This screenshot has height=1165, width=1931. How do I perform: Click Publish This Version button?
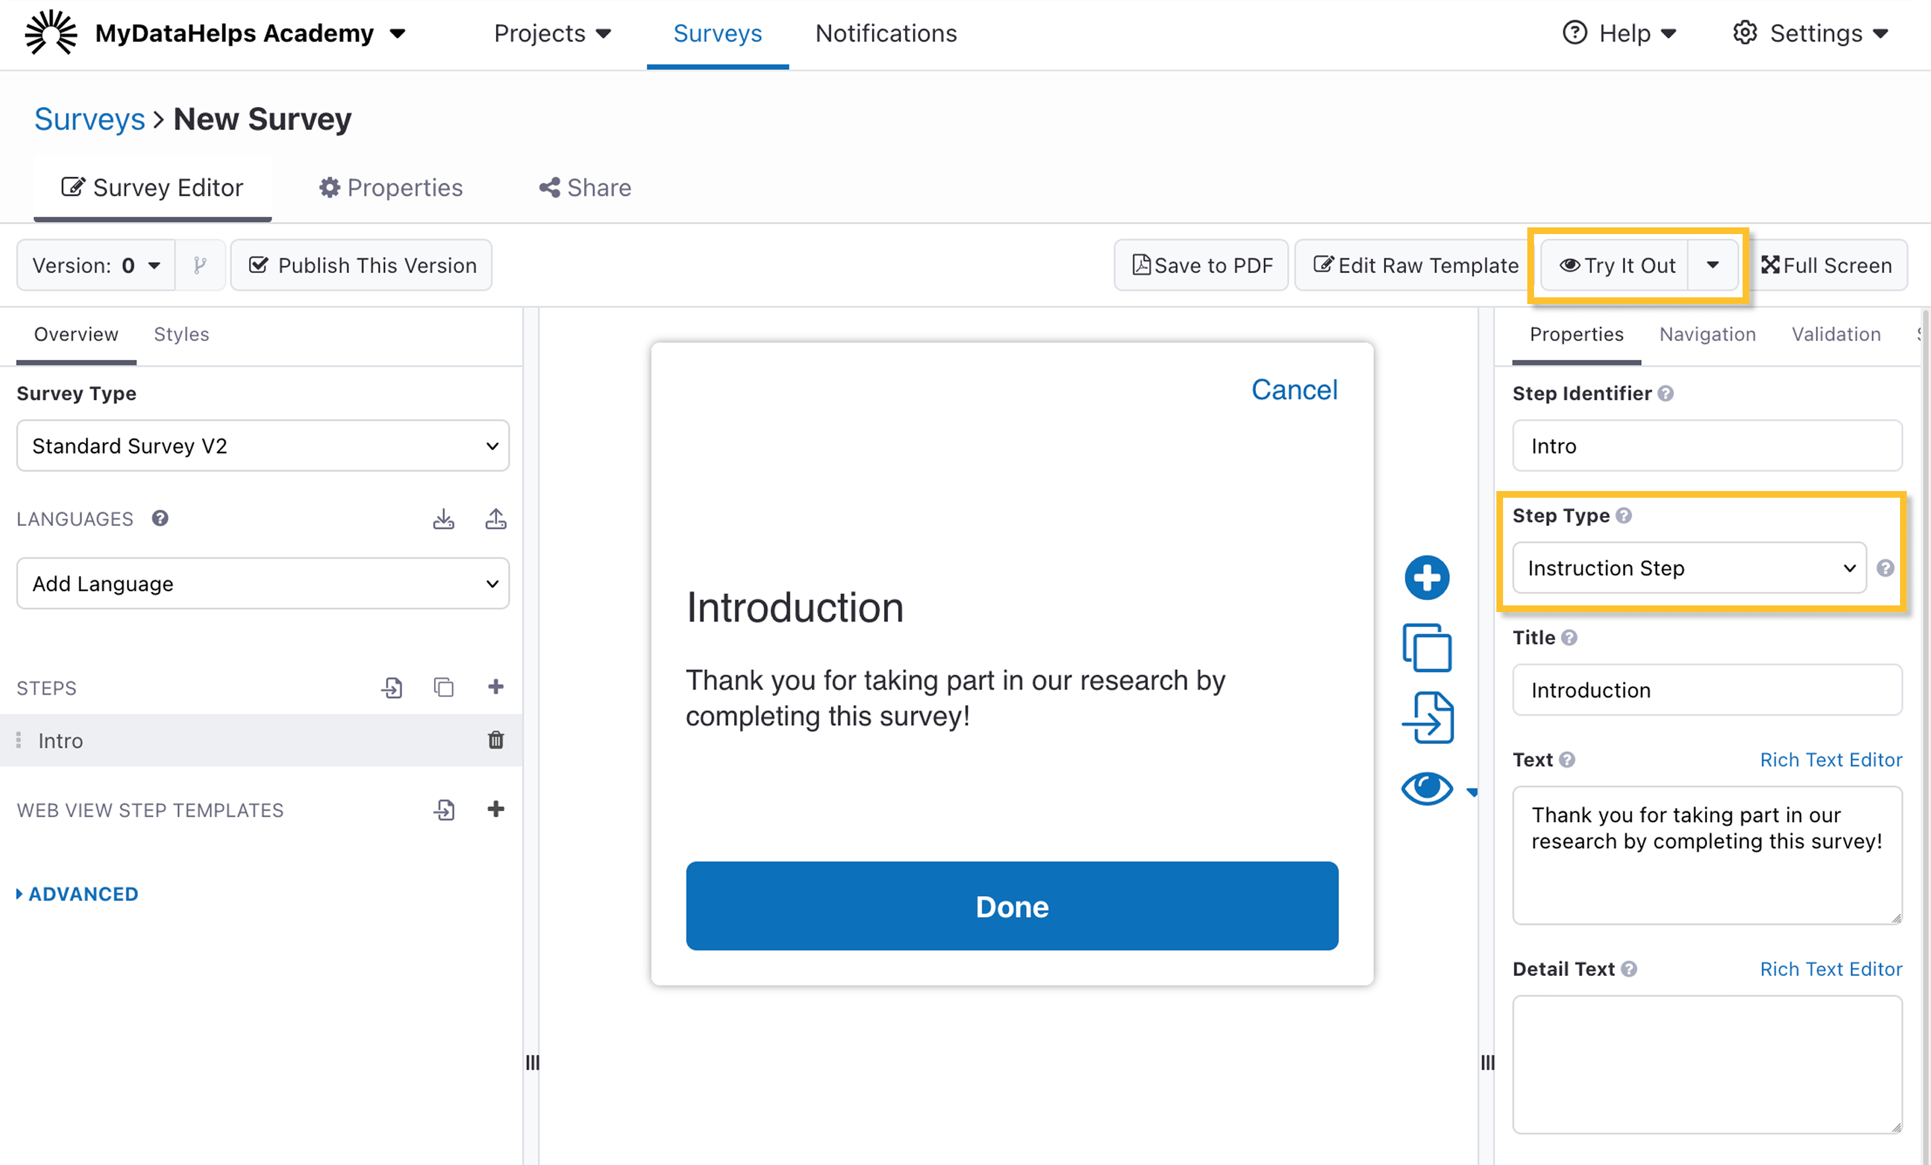click(x=362, y=266)
